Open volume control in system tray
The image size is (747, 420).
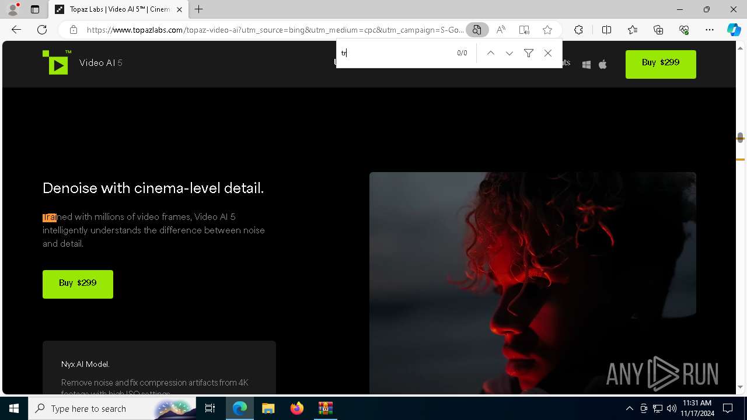pos(671,408)
